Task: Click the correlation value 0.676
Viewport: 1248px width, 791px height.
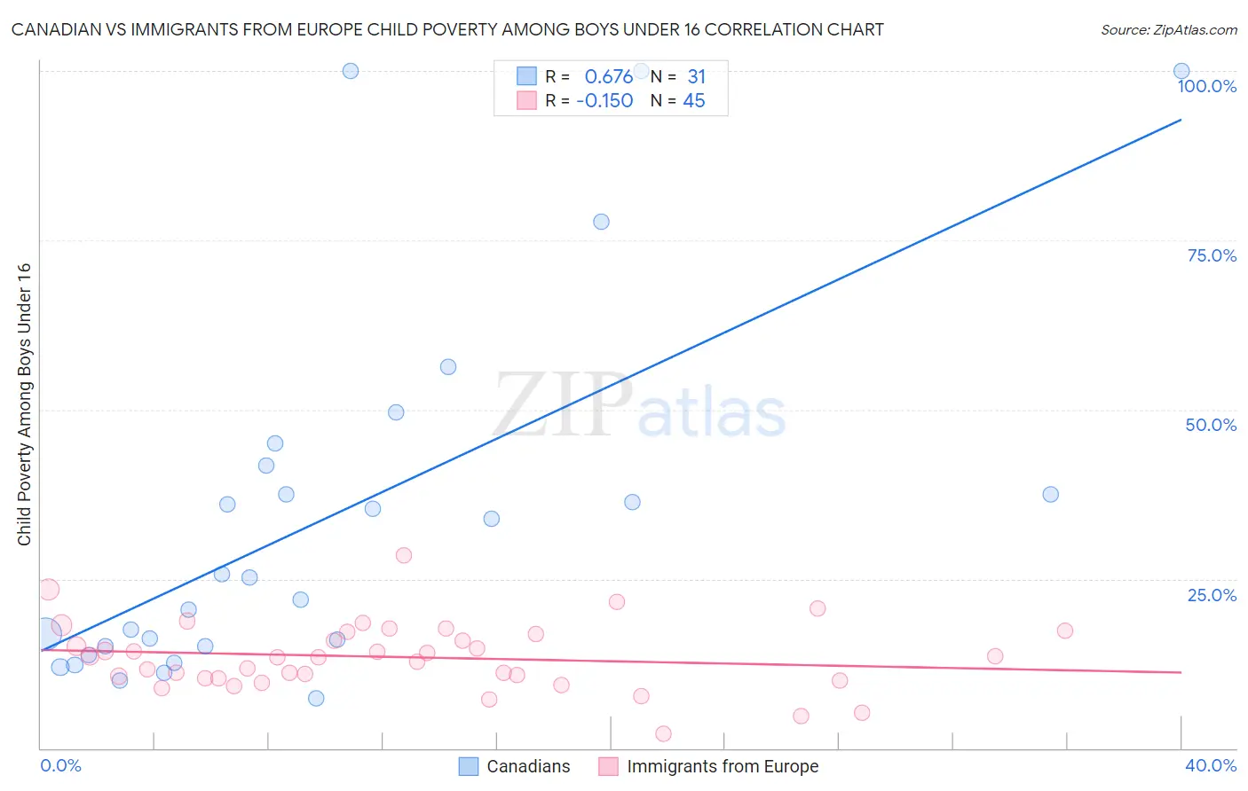Action: [x=608, y=77]
